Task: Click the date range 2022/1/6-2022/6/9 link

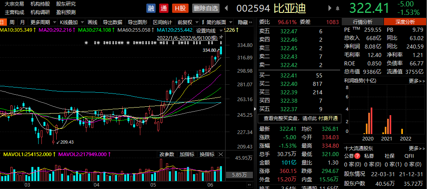Action: point(188,38)
